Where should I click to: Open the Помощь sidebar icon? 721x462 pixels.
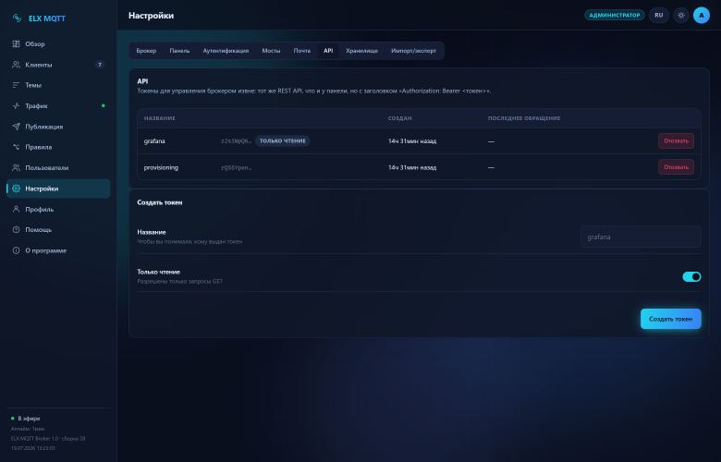point(16,229)
